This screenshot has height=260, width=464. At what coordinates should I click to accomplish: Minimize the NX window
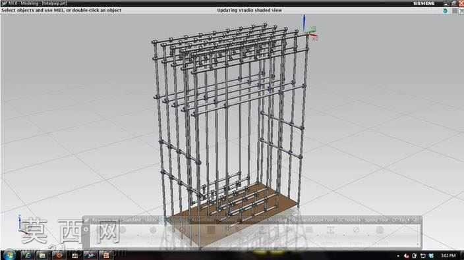click(446, 3)
